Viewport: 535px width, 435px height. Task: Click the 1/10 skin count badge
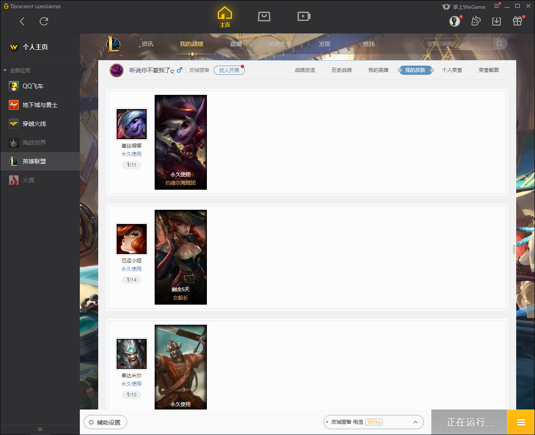tap(132, 395)
